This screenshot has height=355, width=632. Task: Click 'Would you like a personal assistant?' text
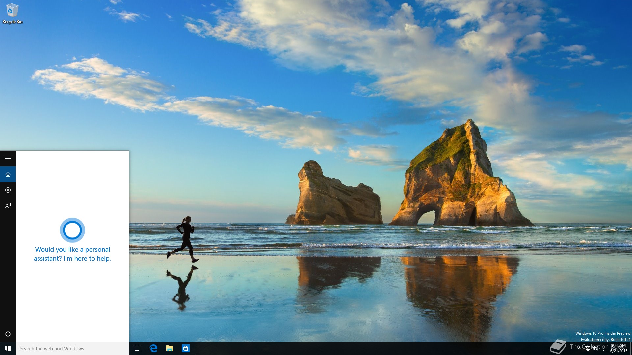[x=72, y=254]
